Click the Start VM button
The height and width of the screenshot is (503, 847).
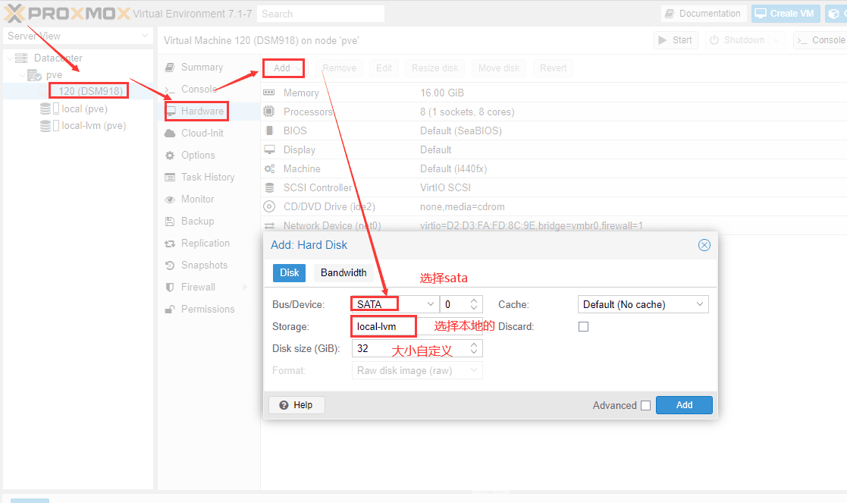(x=676, y=40)
